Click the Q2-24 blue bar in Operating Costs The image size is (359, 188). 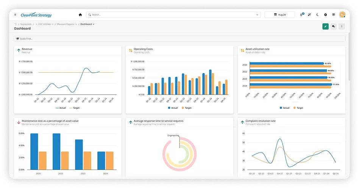tap(210, 82)
